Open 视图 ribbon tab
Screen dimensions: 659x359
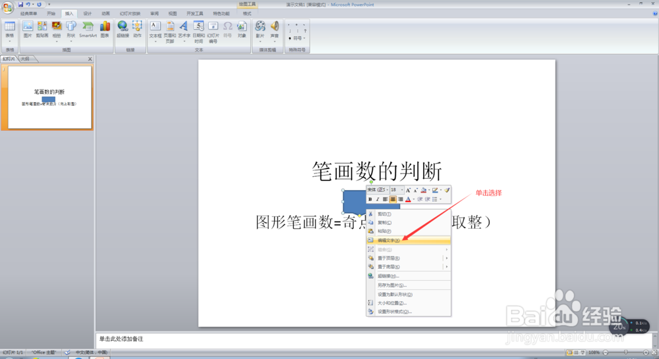coord(172,13)
